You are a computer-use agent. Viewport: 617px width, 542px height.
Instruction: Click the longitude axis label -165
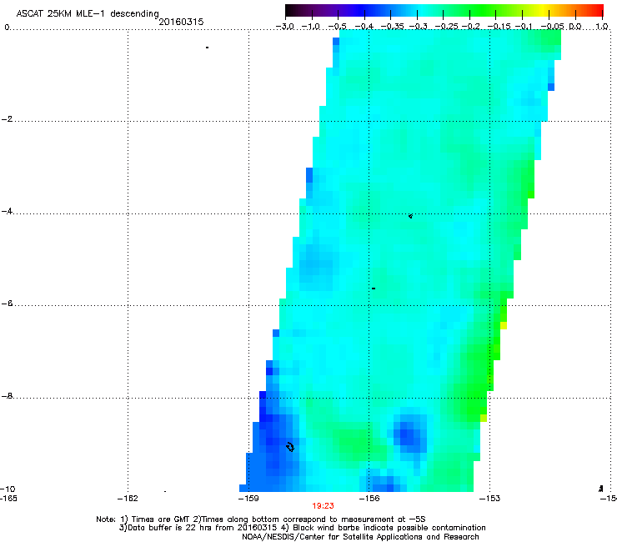point(8,499)
